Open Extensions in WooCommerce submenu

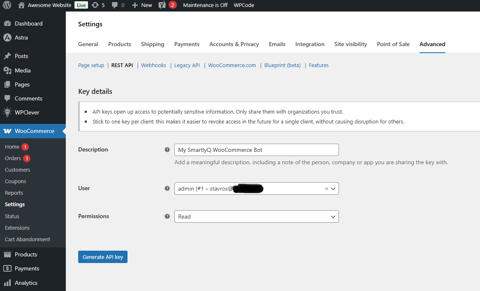[x=17, y=228]
